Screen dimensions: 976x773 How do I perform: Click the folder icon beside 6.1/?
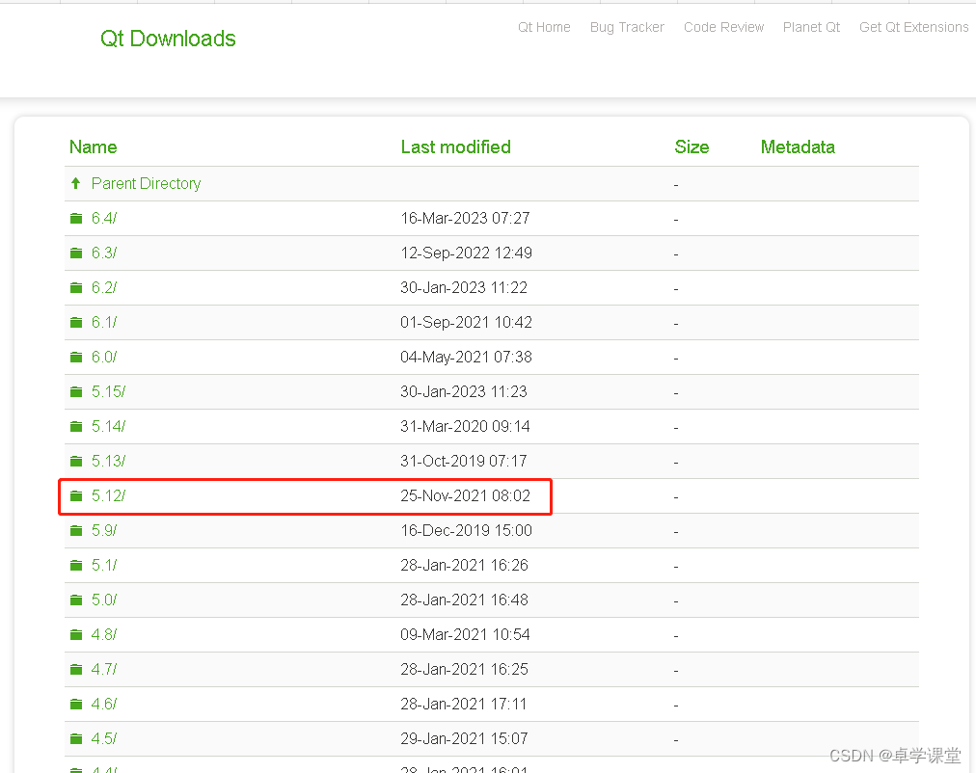coord(76,323)
